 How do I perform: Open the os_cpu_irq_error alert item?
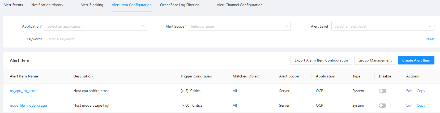pos(23,91)
